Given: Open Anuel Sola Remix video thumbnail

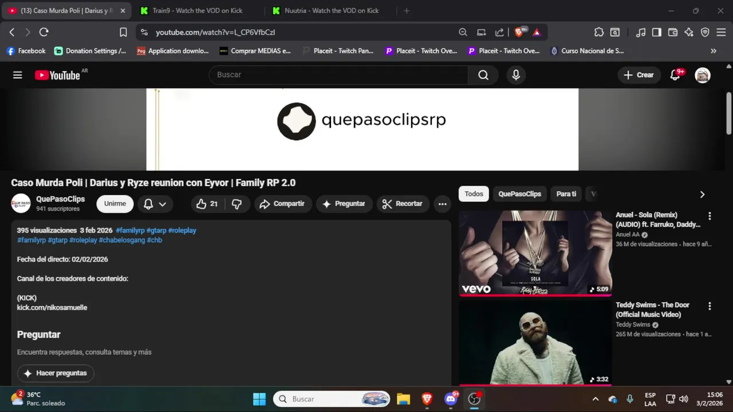Looking at the screenshot, I should pos(535,253).
